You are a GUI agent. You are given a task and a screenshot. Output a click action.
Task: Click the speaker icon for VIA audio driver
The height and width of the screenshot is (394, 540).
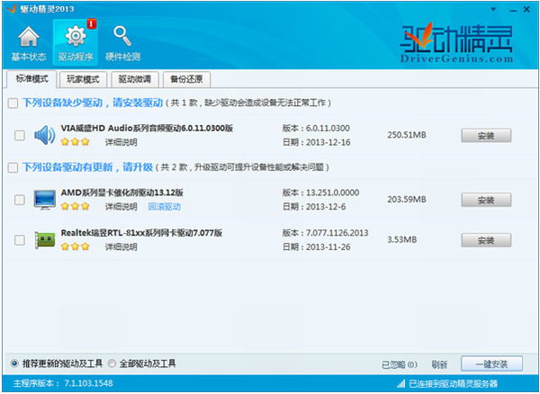click(x=45, y=135)
